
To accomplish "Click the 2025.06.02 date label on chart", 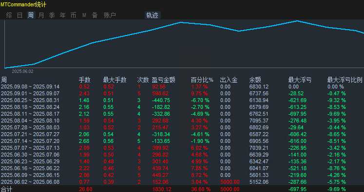I will 22,71.
